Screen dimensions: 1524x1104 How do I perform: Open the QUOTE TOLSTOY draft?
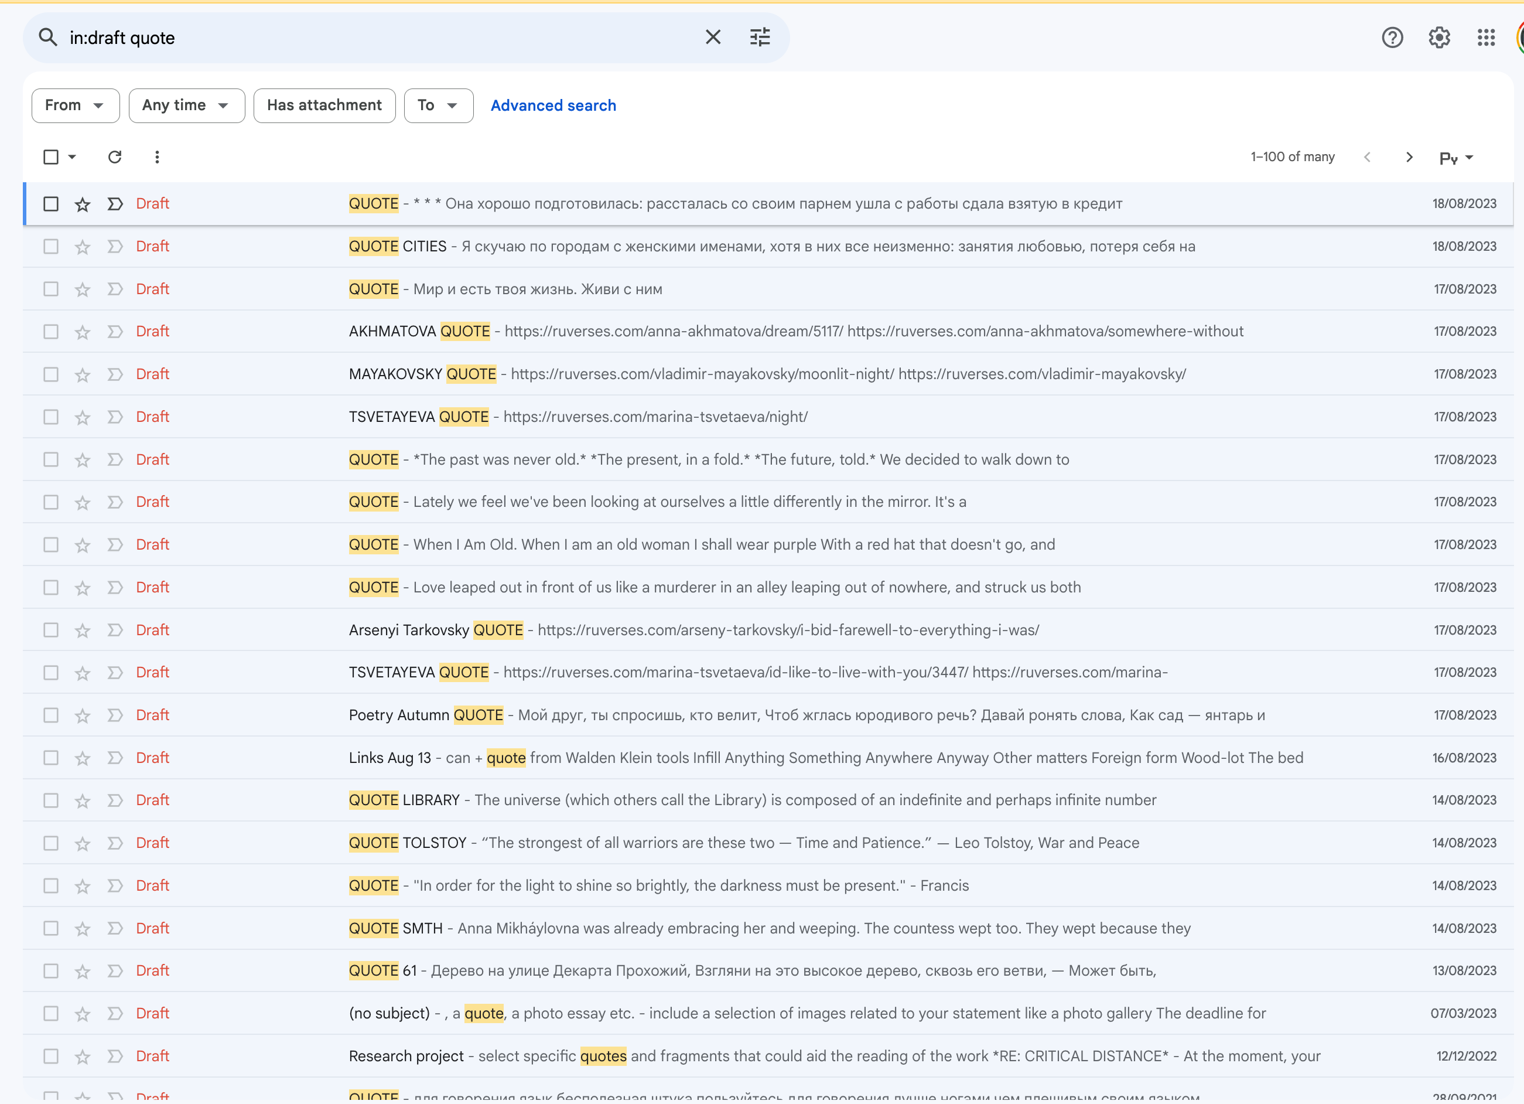[768, 843]
